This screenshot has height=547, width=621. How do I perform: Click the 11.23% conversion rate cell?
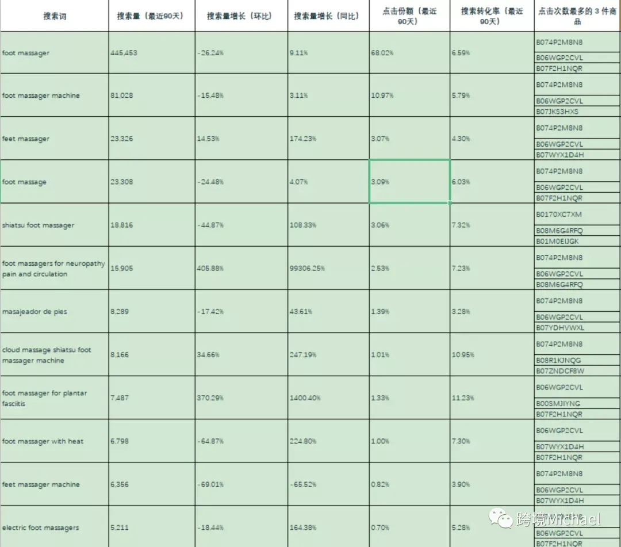point(492,397)
